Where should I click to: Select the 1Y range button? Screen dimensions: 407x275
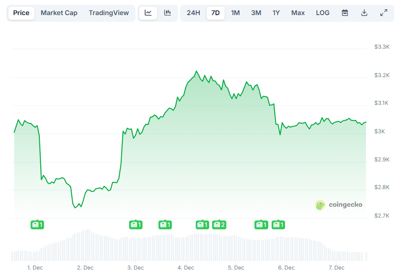click(276, 13)
